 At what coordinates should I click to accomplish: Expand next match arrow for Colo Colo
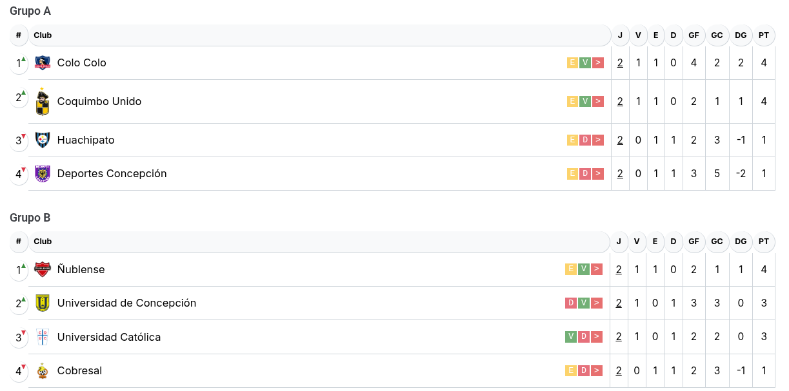click(x=598, y=62)
